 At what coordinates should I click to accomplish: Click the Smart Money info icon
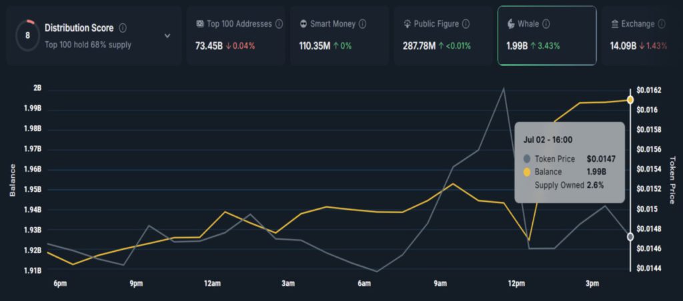coord(362,24)
